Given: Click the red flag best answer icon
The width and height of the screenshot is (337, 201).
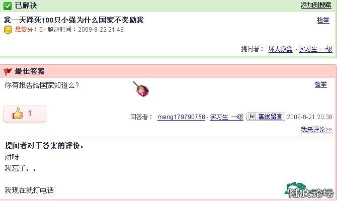Looking at the screenshot, I should pos(8,71).
